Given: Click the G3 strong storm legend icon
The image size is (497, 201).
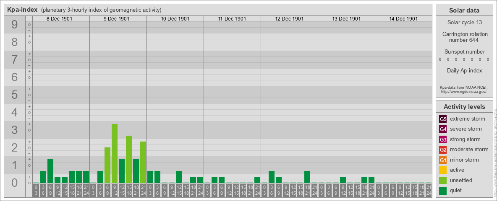Looking at the screenshot, I should coord(443,139).
